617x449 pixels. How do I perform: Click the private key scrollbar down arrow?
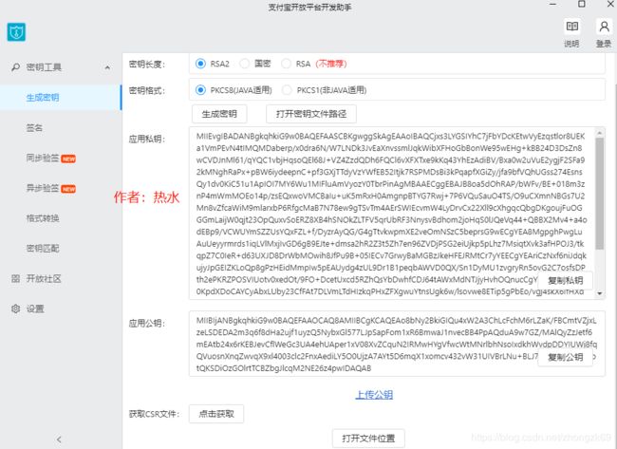(x=599, y=293)
